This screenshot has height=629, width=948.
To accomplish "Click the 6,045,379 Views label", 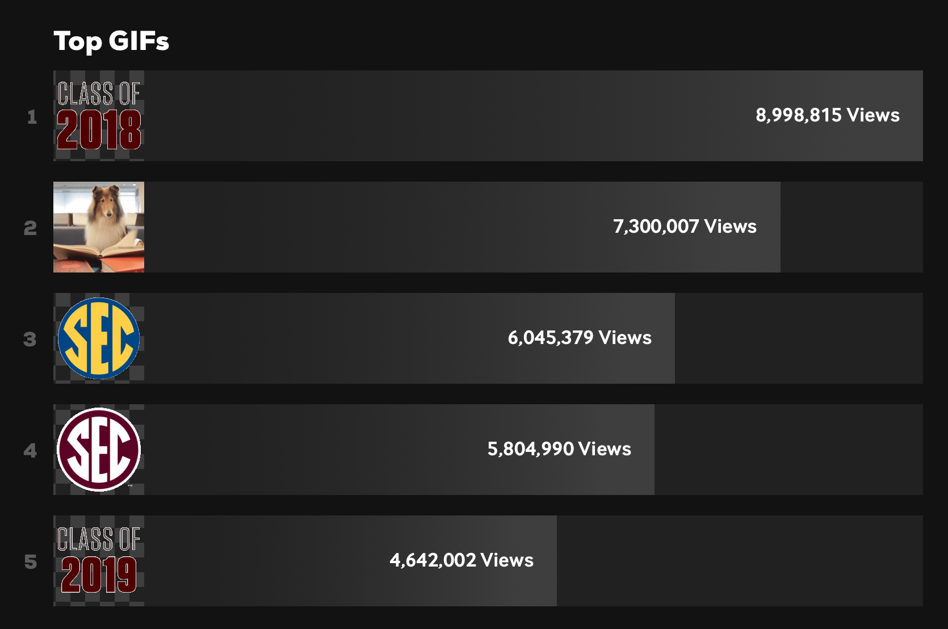I will coord(580,338).
